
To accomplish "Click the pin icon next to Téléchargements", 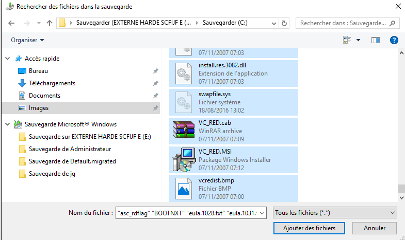I will (x=155, y=83).
